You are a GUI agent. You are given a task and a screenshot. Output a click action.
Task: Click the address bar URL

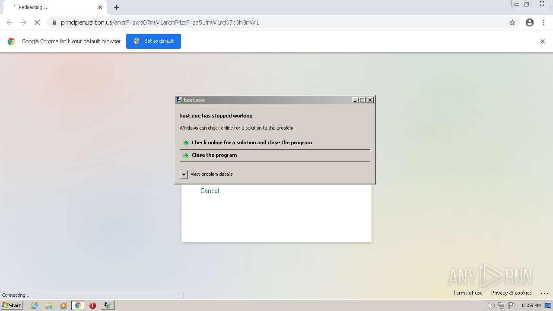click(160, 22)
